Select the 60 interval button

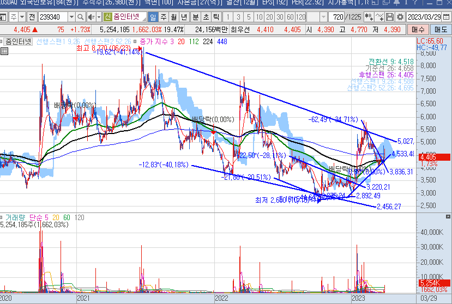click(290, 17)
